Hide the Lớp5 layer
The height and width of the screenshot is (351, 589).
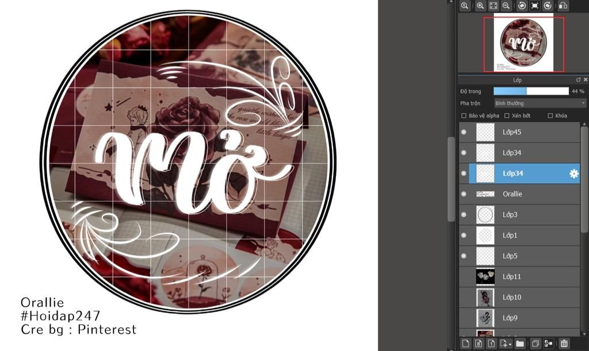[x=464, y=256]
